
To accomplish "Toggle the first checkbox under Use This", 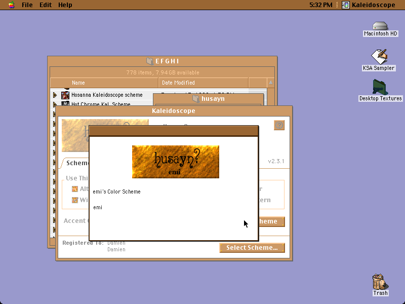I will (x=75, y=189).
